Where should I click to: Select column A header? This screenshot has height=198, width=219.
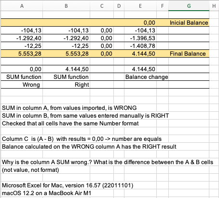pyautogui.click(x=22, y=6)
